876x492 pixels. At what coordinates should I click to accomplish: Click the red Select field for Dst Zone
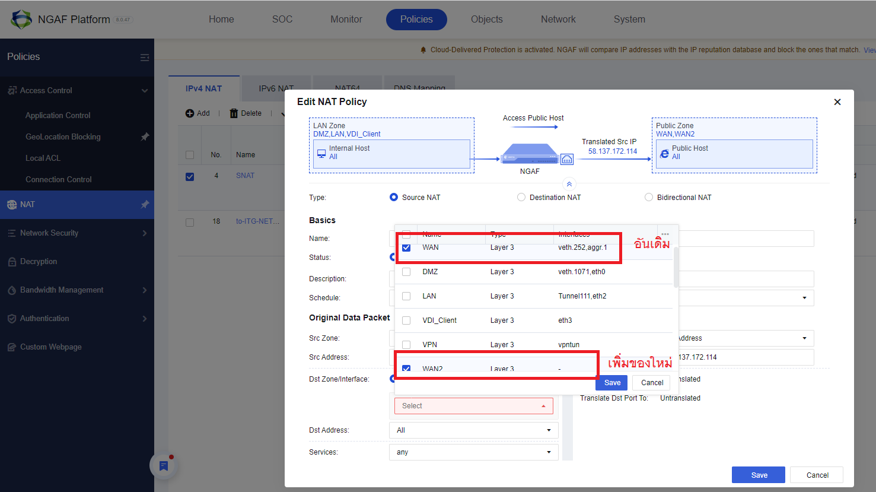tap(473, 405)
